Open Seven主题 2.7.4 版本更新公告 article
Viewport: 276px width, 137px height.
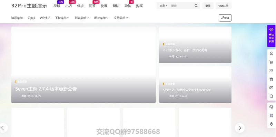pyautogui.click(x=46, y=89)
